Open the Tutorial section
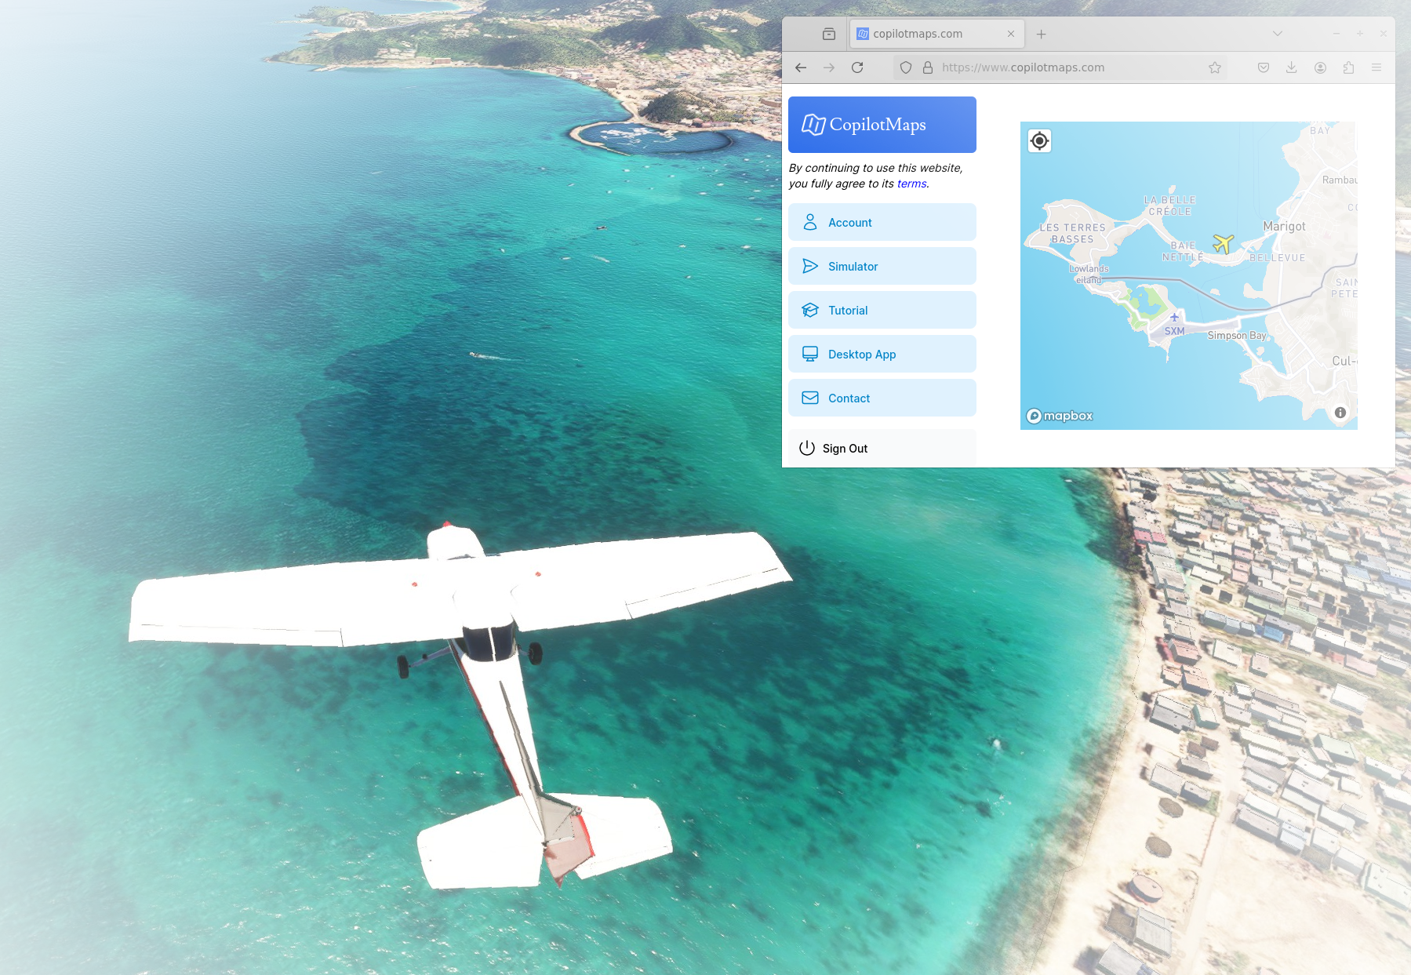 click(x=882, y=311)
